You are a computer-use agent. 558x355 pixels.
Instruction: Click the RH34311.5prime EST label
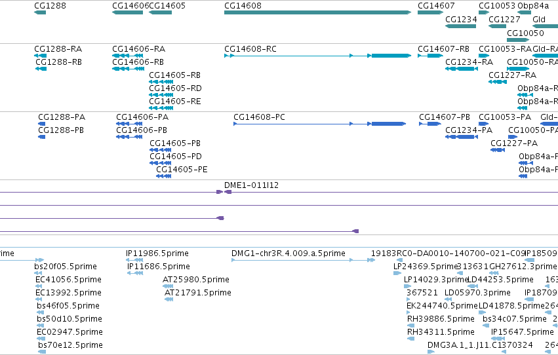441,332
